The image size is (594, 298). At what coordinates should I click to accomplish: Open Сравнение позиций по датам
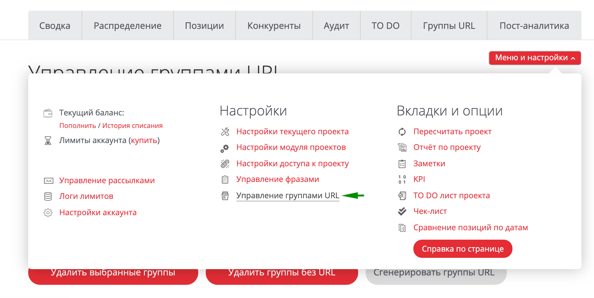(470, 227)
